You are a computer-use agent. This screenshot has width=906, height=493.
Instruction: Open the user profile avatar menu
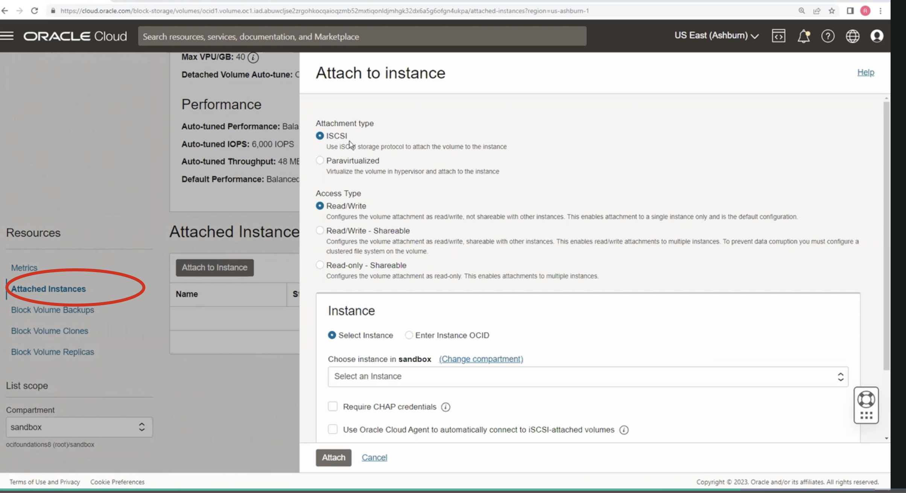(x=877, y=36)
